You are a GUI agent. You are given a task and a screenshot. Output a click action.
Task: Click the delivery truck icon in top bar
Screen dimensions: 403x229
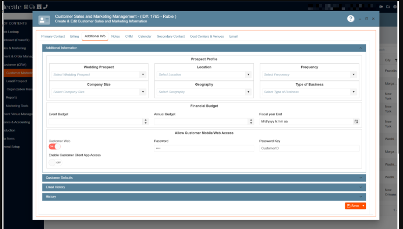click(32, 7)
